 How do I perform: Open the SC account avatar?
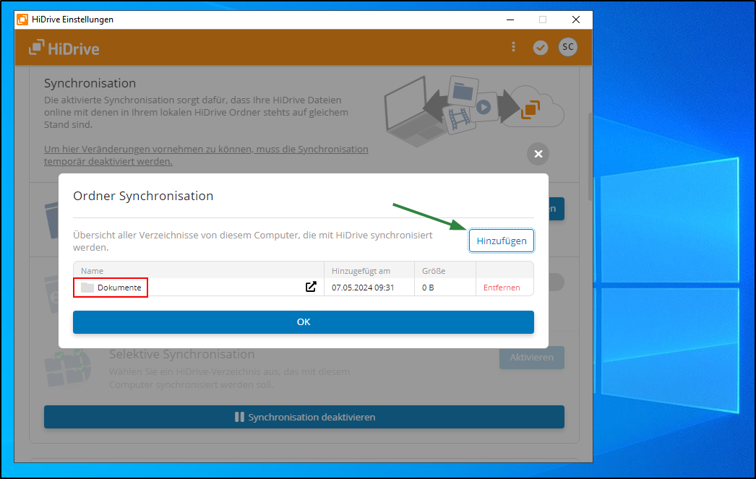click(568, 46)
